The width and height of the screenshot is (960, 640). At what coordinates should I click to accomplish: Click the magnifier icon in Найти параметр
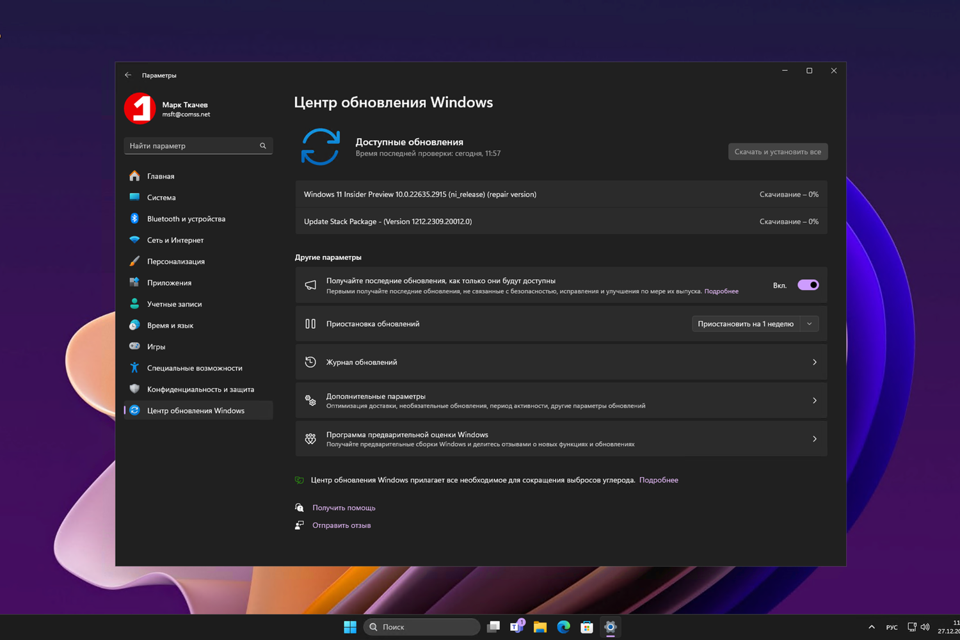263,146
